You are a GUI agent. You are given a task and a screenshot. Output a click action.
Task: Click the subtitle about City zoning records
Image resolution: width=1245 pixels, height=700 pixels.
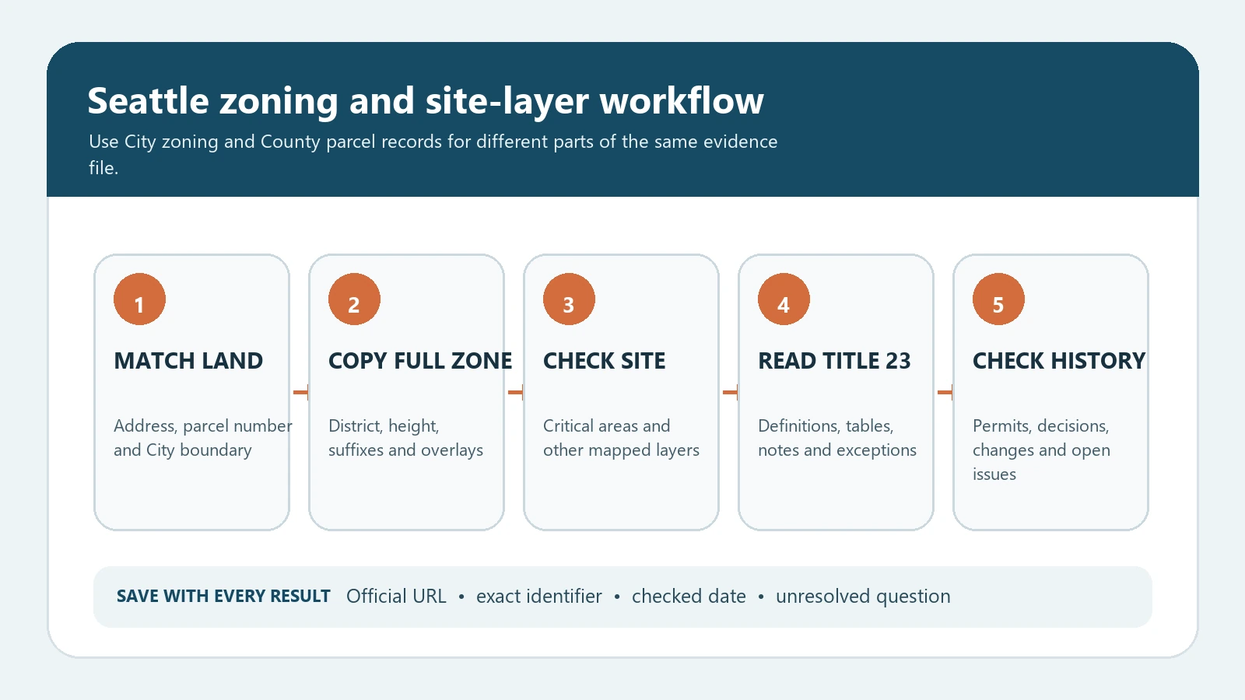(433, 154)
